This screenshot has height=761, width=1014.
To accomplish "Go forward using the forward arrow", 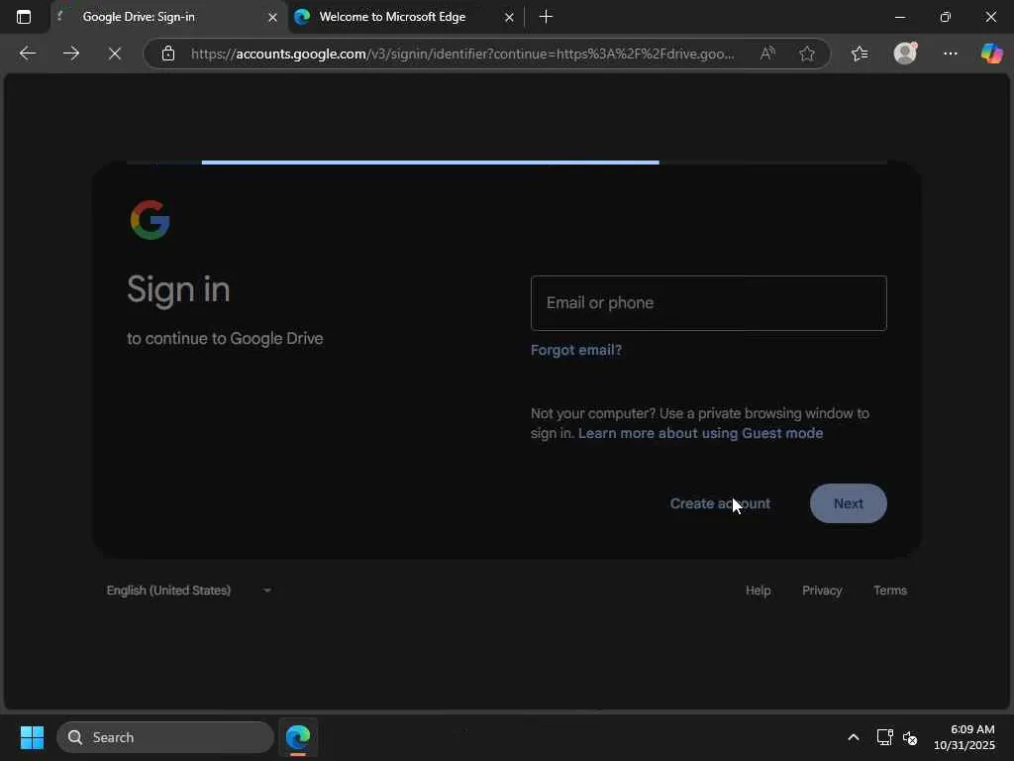I will [71, 54].
